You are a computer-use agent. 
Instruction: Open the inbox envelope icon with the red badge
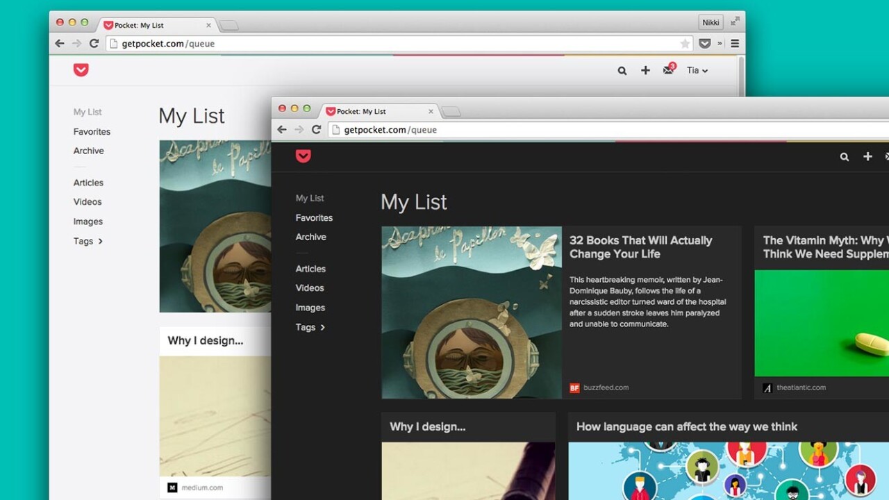click(x=668, y=70)
